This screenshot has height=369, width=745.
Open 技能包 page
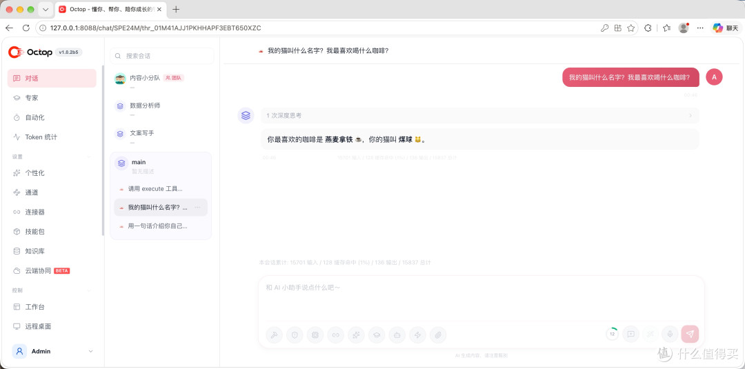(x=52, y=231)
